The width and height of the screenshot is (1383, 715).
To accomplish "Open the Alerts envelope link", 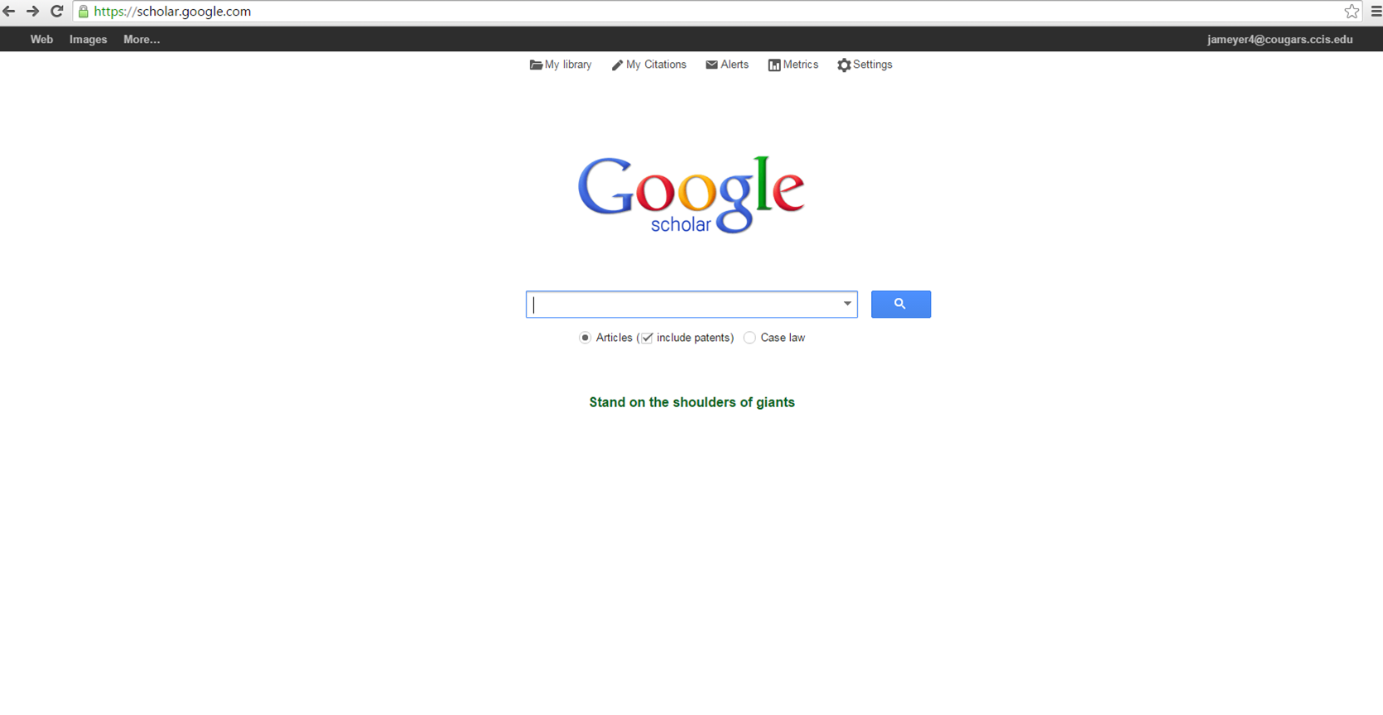I will click(x=727, y=65).
